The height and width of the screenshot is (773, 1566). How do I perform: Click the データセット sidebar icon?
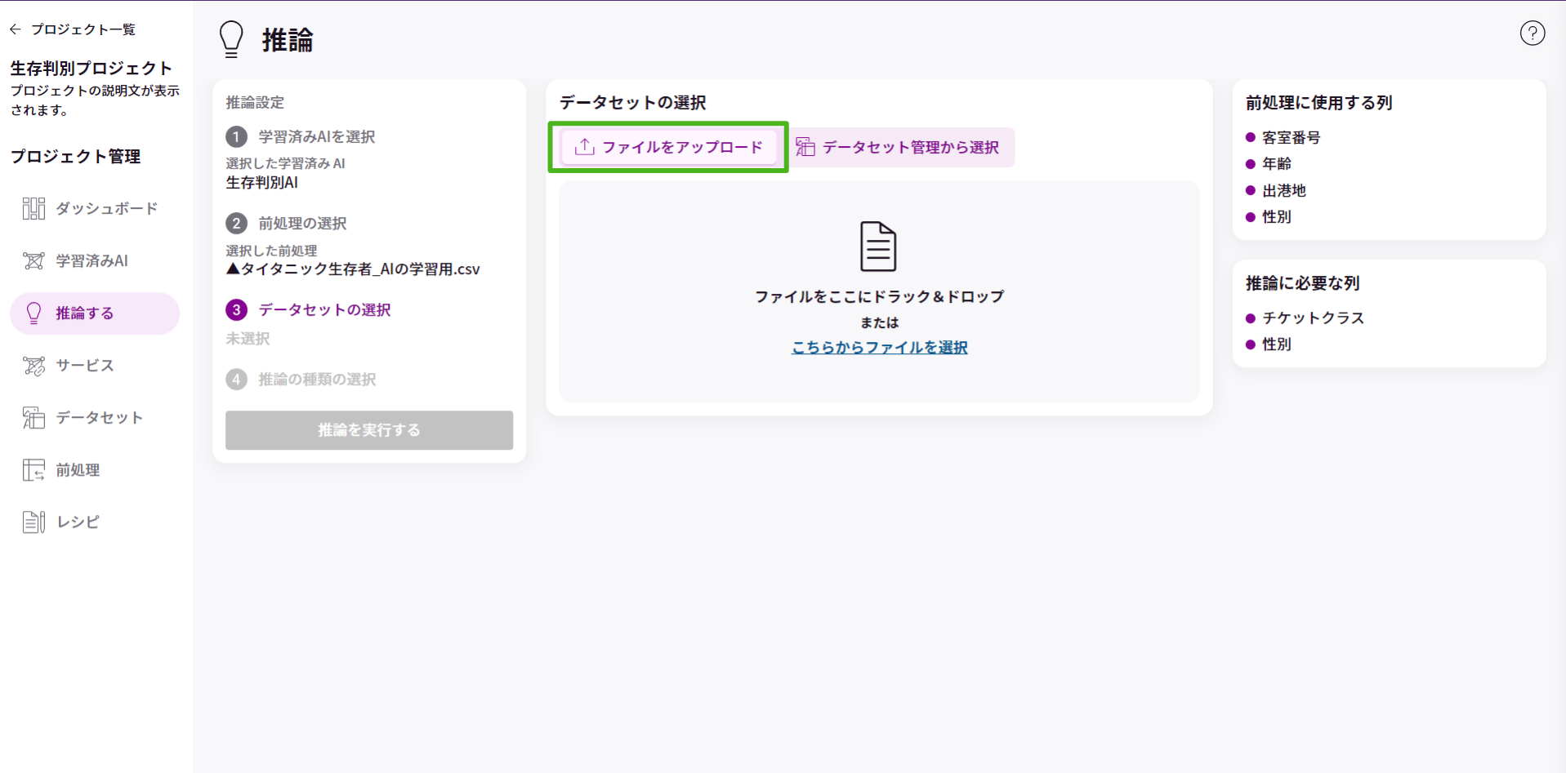(x=33, y=418)
